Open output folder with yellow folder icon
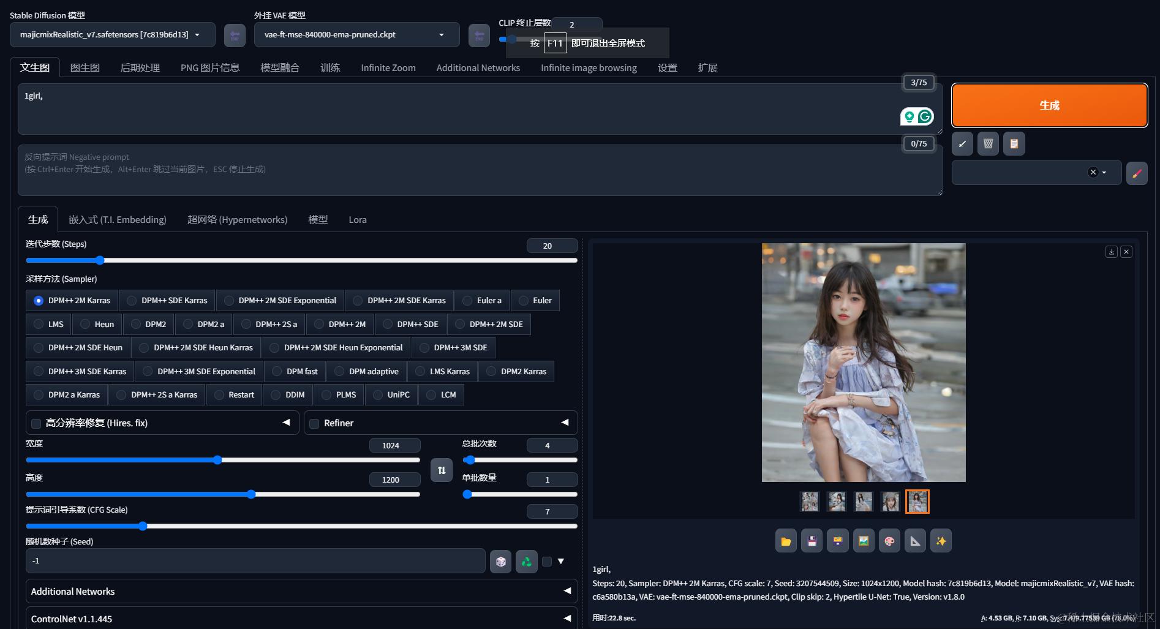The height and width of the screenshot is (629, 1160). [x=786, y=541]
